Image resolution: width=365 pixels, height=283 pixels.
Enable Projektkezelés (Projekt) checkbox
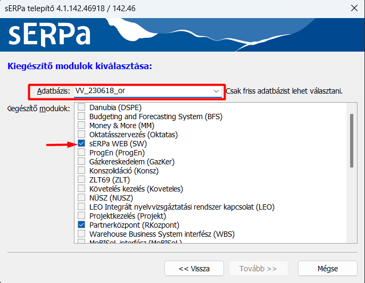pyautogui.click(x=81, y=215)
